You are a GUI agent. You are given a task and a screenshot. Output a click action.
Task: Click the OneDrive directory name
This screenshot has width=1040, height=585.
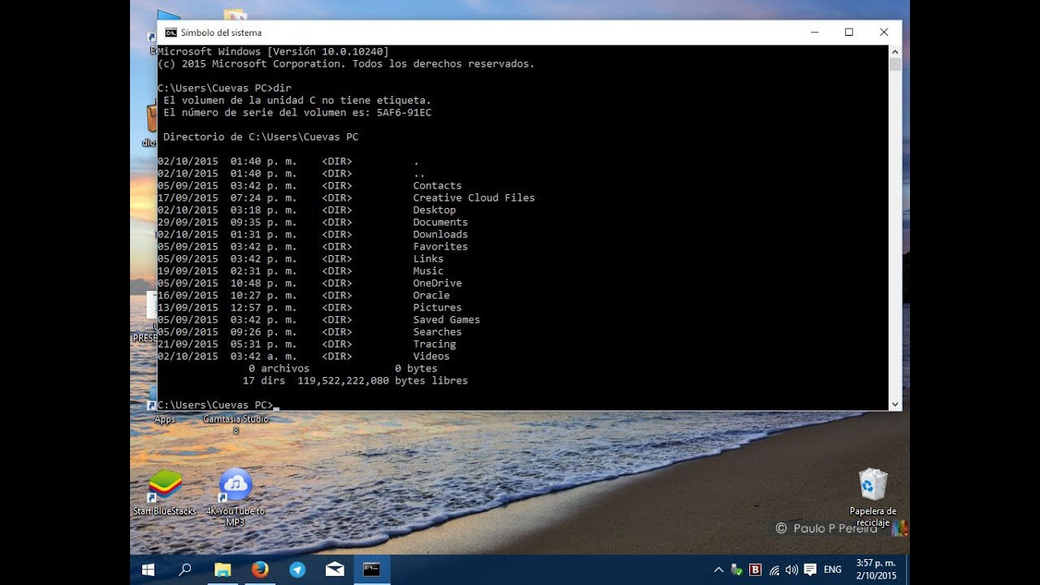click(x=437, y=284)
